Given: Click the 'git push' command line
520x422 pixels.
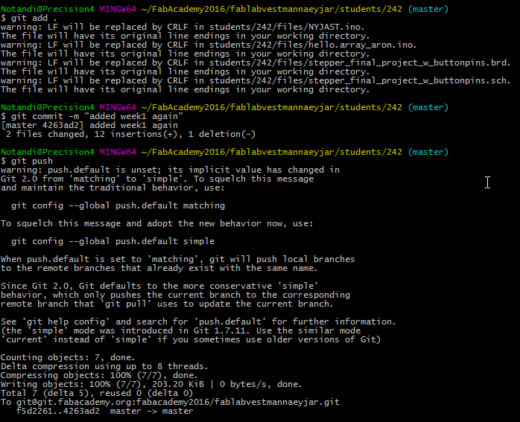Looking at the screenshot, I should click(x=27, y=161).
